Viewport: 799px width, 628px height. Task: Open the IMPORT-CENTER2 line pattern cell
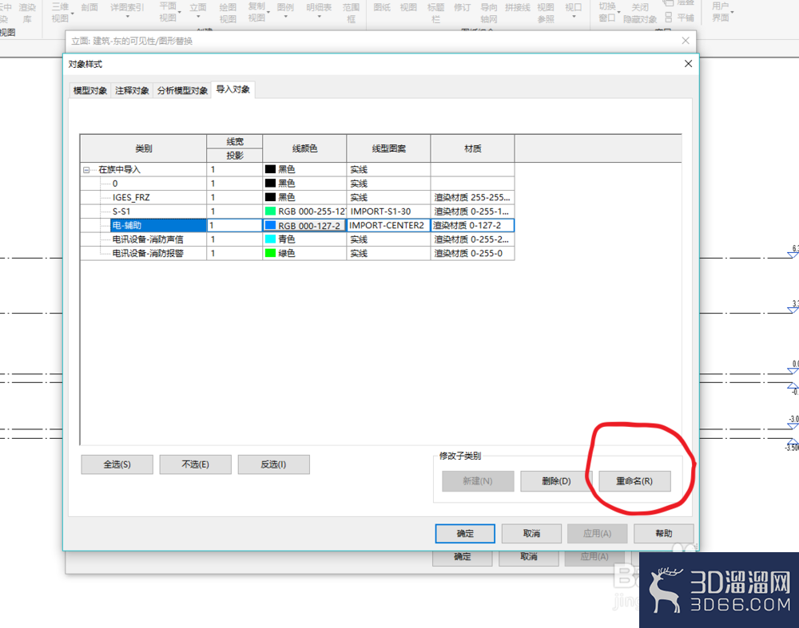pos(389,226)
